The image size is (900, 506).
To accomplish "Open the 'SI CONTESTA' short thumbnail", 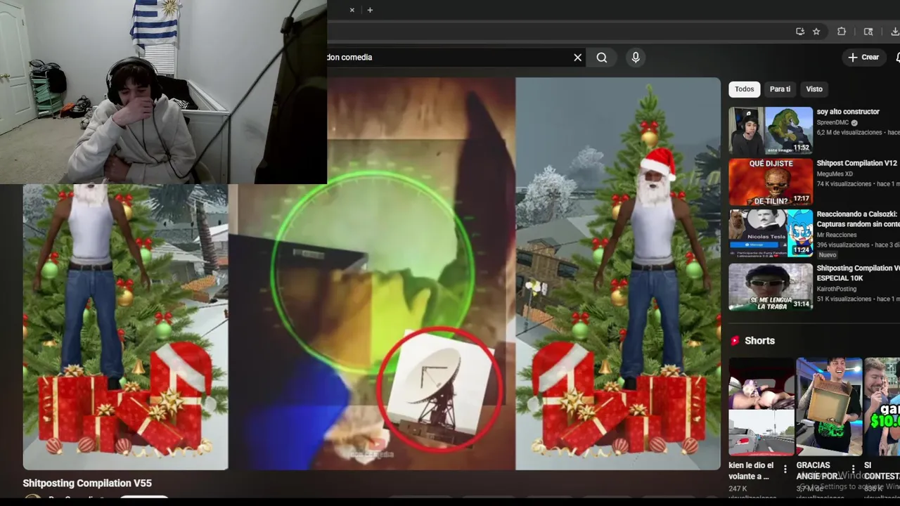I will tap(882, 407).
